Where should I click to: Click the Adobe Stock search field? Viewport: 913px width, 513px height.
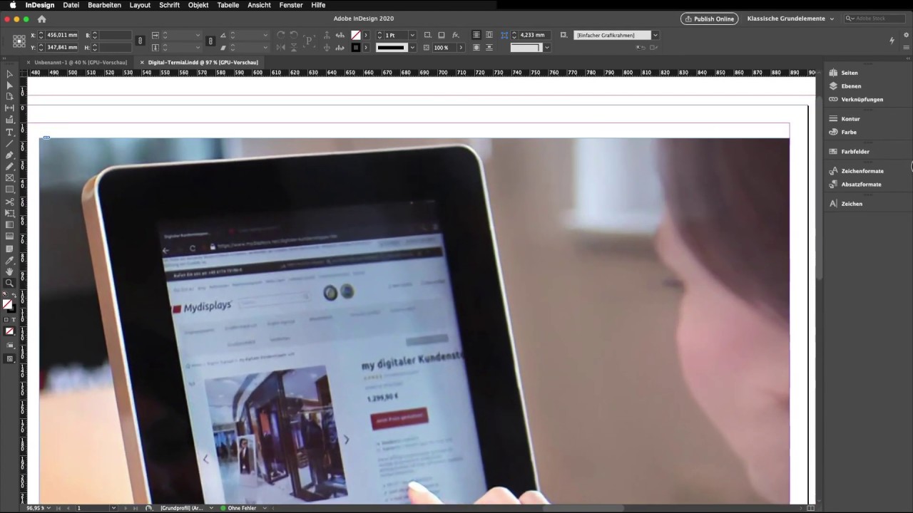[874, 19]
